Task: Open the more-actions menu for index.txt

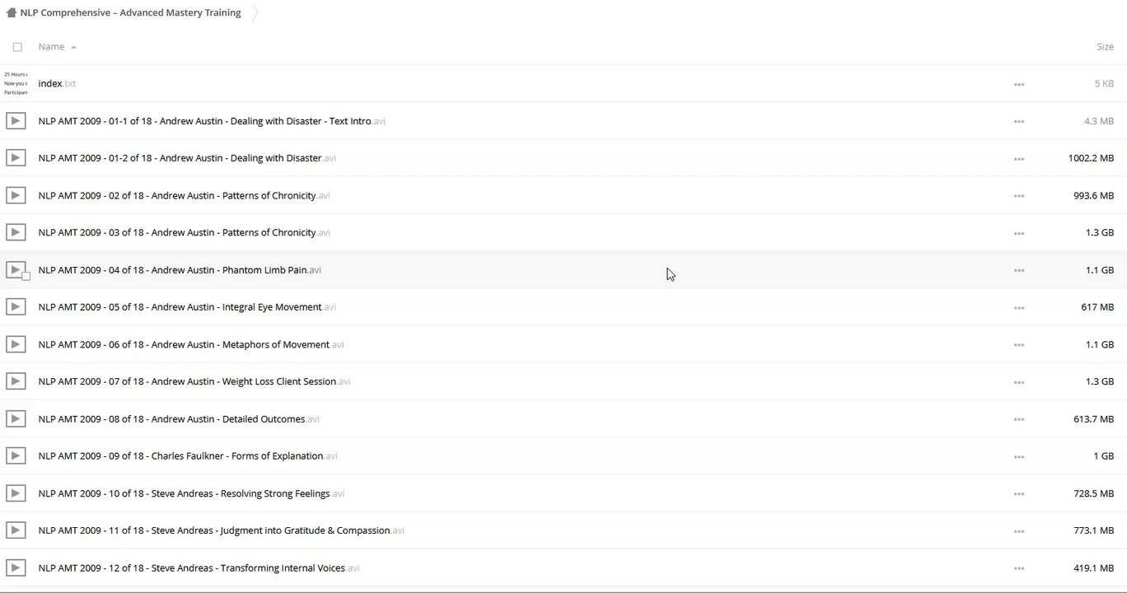Action: [1019, 84]
